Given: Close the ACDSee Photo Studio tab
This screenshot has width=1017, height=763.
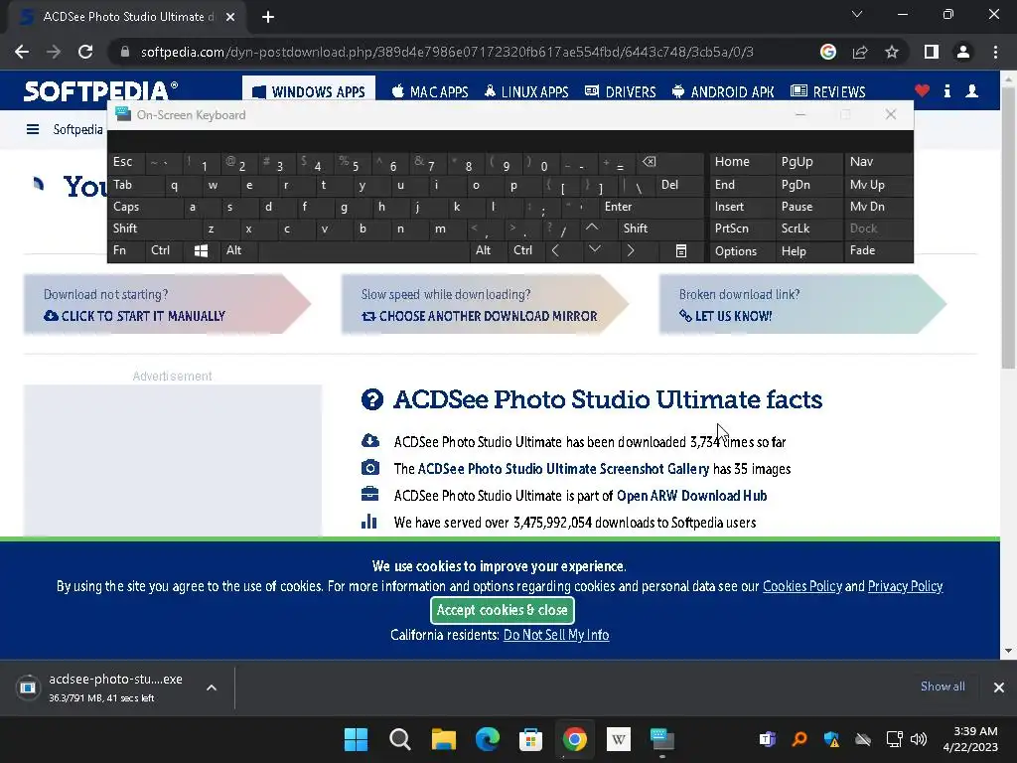Looking at the screenshot, I should pyautogui.click(x=230, y=17).
